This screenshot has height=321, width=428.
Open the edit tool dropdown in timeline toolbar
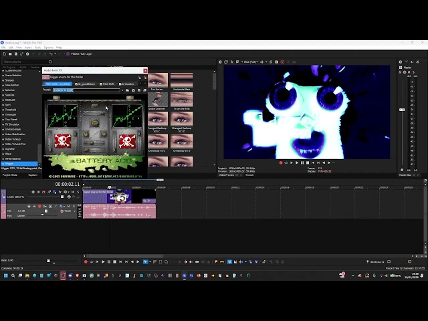coord(150,261)
